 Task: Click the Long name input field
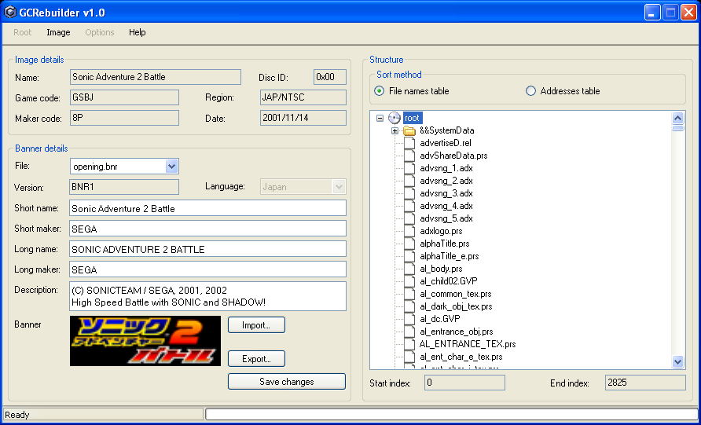[208, 249]
